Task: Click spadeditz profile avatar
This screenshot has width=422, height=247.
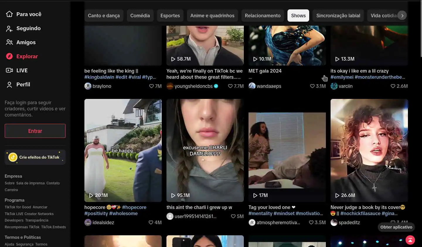Action: [334, 222]
